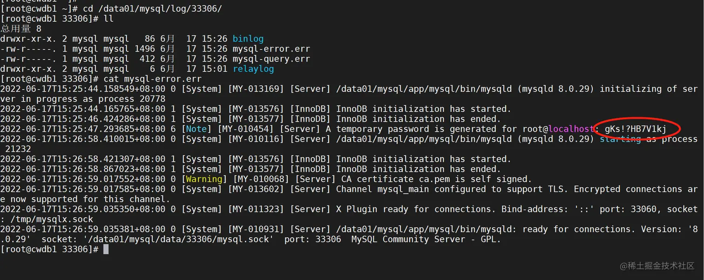This screenshot has width=704, height=280.
Task: Click the mysql-error.err filename in listing
Action: tap(271, 49)
